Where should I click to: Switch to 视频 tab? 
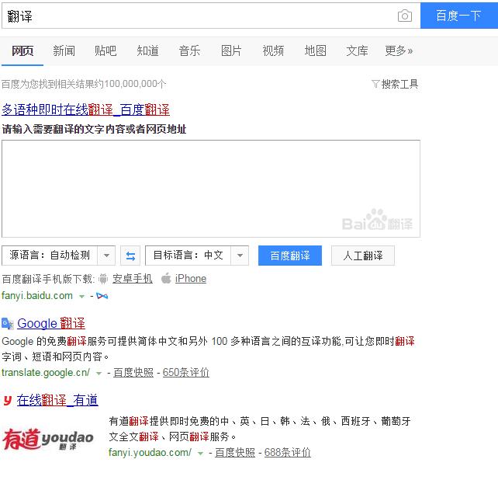click(x=273, y=51)
